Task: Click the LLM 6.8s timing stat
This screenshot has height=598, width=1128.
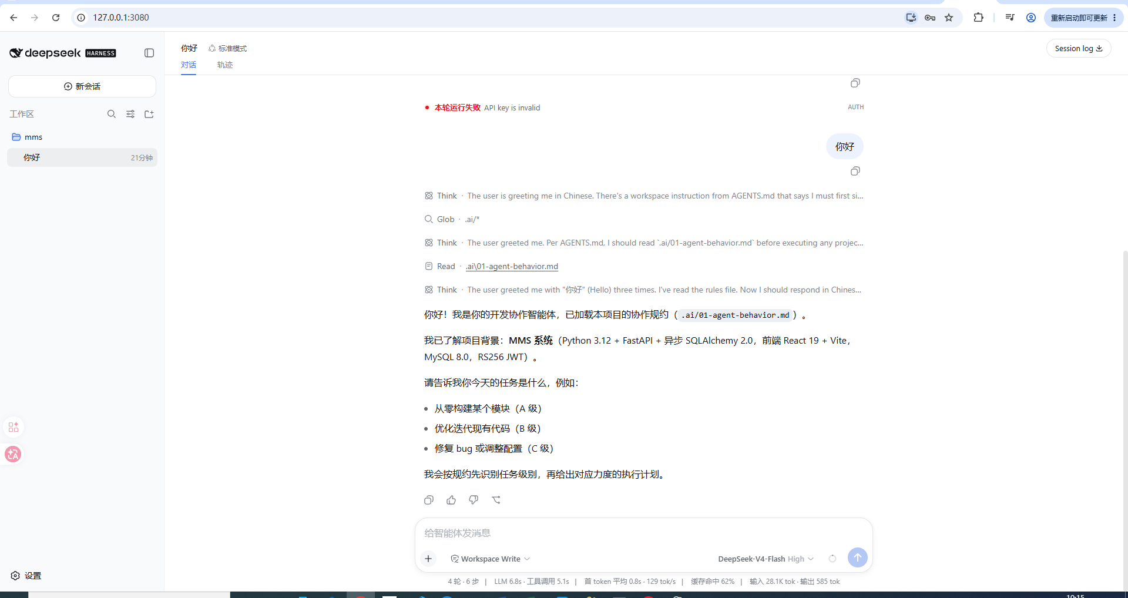Action: click(508, 582)
